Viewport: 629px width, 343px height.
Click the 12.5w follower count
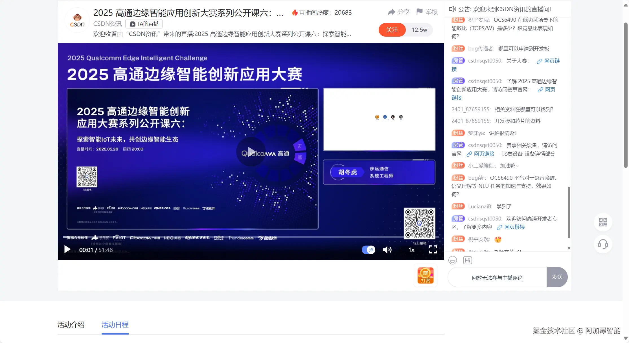(x=419, y=30)
